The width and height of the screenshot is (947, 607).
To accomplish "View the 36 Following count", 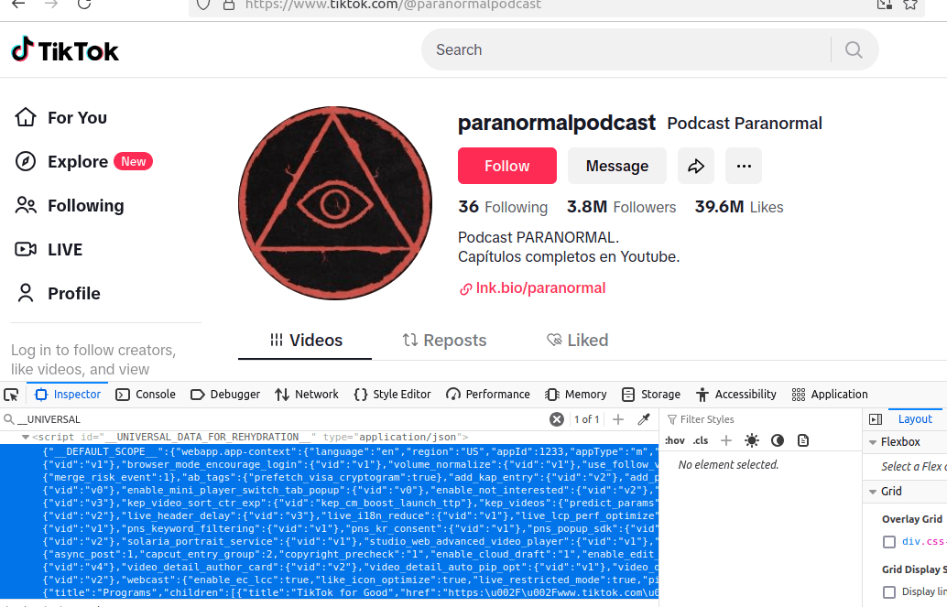I will (503, 207).
